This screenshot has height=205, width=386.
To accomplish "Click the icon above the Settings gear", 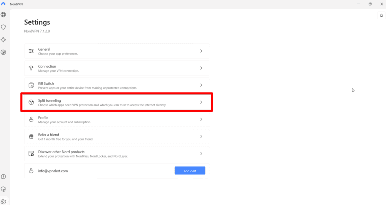I will [x=4, y=189].
